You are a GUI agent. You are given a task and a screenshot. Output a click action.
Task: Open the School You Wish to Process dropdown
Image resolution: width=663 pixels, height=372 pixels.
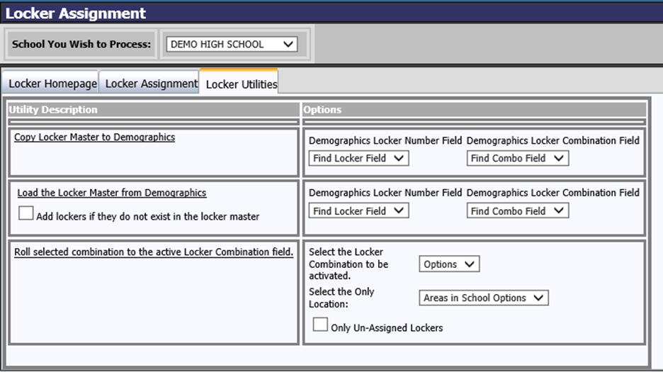(232, 44)
